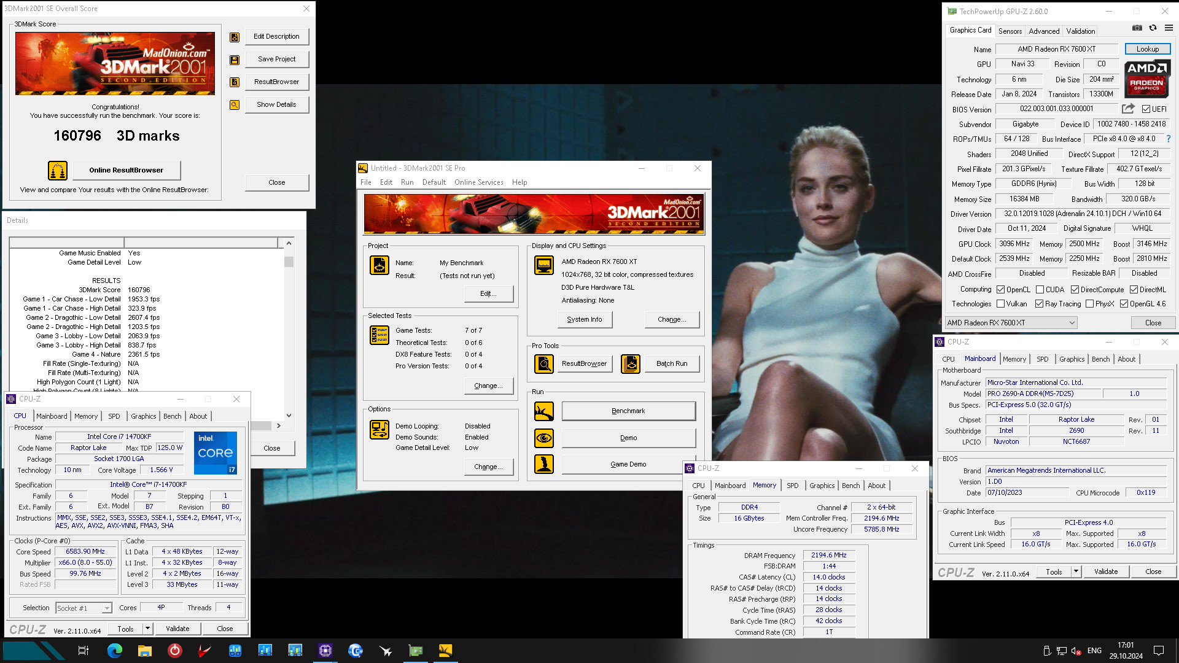Open the Tools dropdown arrow in CPU-Z Mainboard window
Screen dimensions: 1179x663
pyautogui.click(x=1076, y=572)
